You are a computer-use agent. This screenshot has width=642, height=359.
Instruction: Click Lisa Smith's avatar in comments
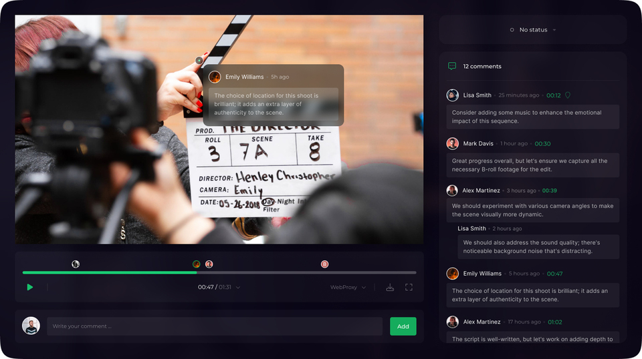(x=453, y=95)
